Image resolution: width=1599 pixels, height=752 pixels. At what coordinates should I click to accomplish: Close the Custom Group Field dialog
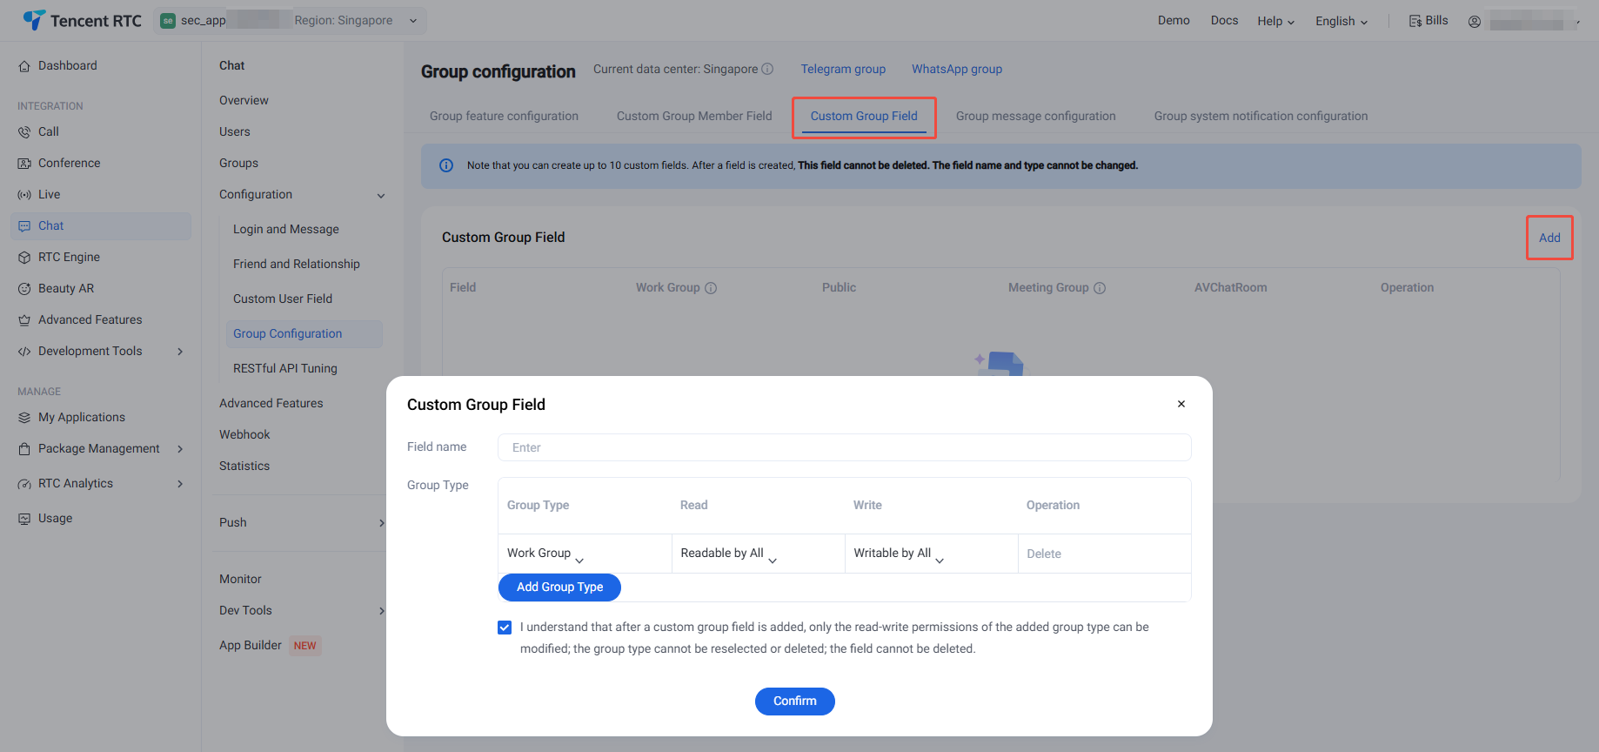click(x=1181, y=404)
